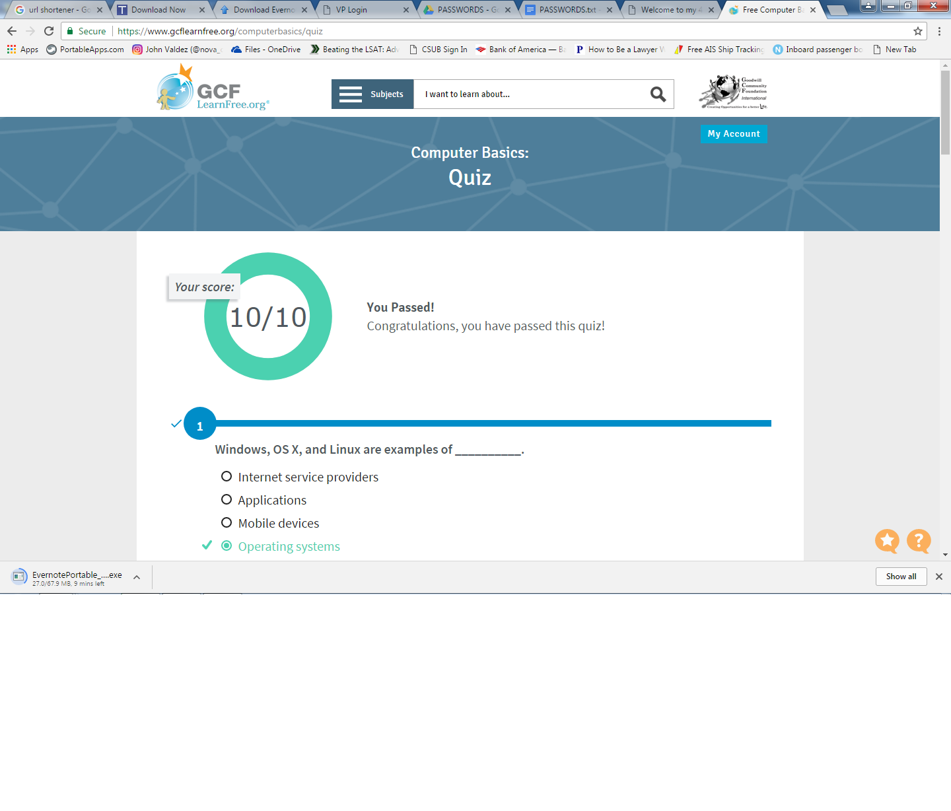Image resolution: width=951 pixels, height=811 pixels.
Task: Choose the Mobile devices radio option
Action: click(227, 523)
